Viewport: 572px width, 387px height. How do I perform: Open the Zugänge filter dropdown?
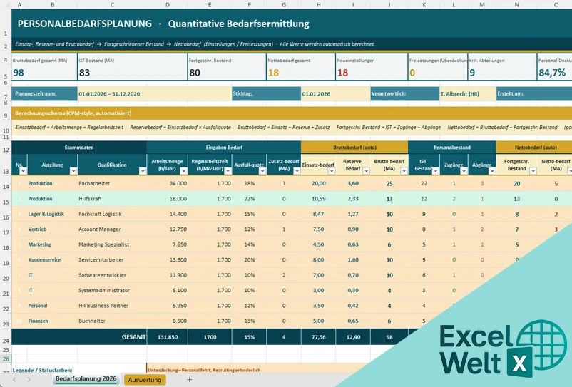[464, 171]
